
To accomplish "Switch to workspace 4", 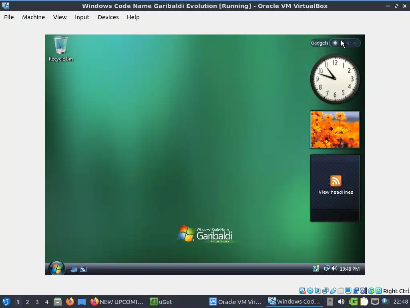I will coord(47,302).
